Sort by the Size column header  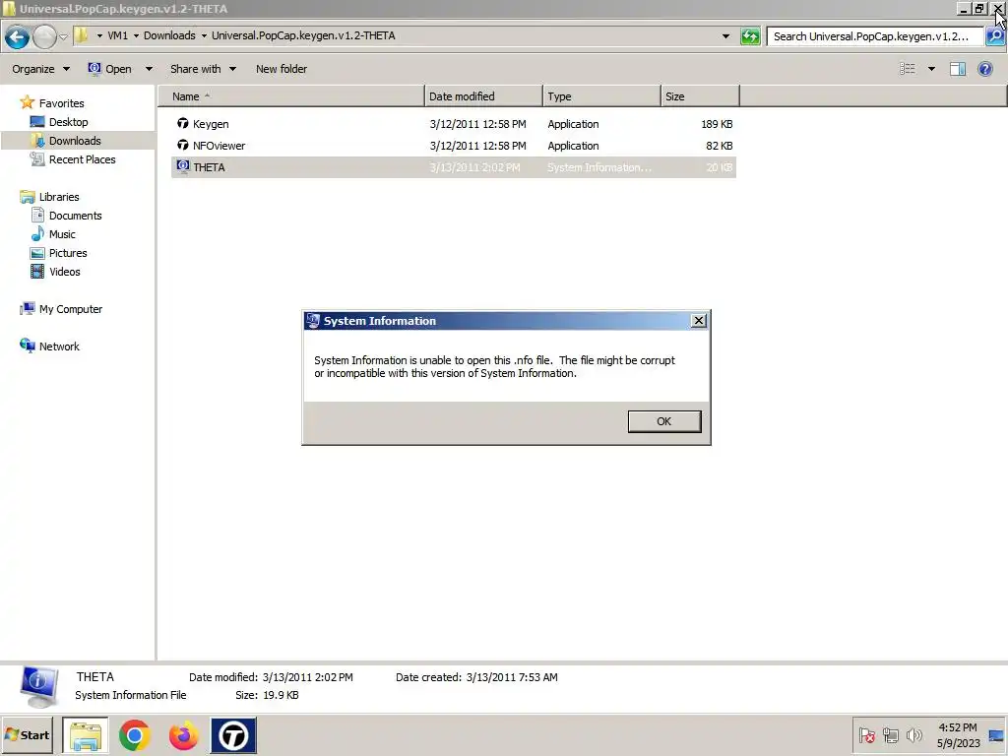click(x=700, y=96)
